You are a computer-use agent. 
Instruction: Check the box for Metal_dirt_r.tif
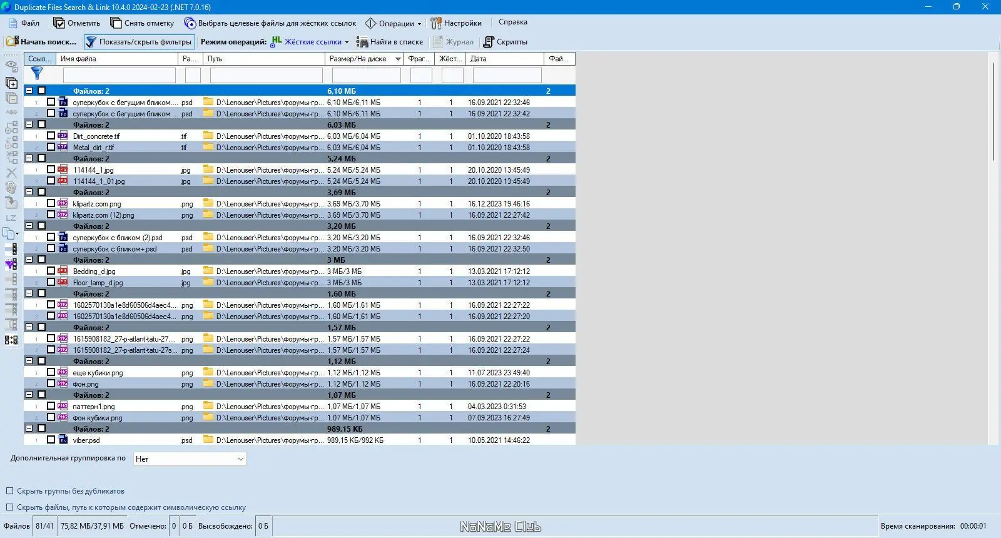[x=51, y=147]
